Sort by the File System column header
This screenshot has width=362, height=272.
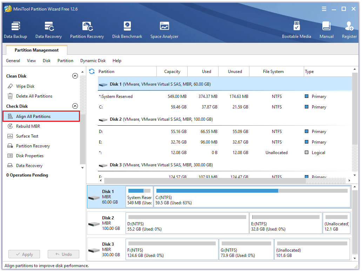pos(276,72)
